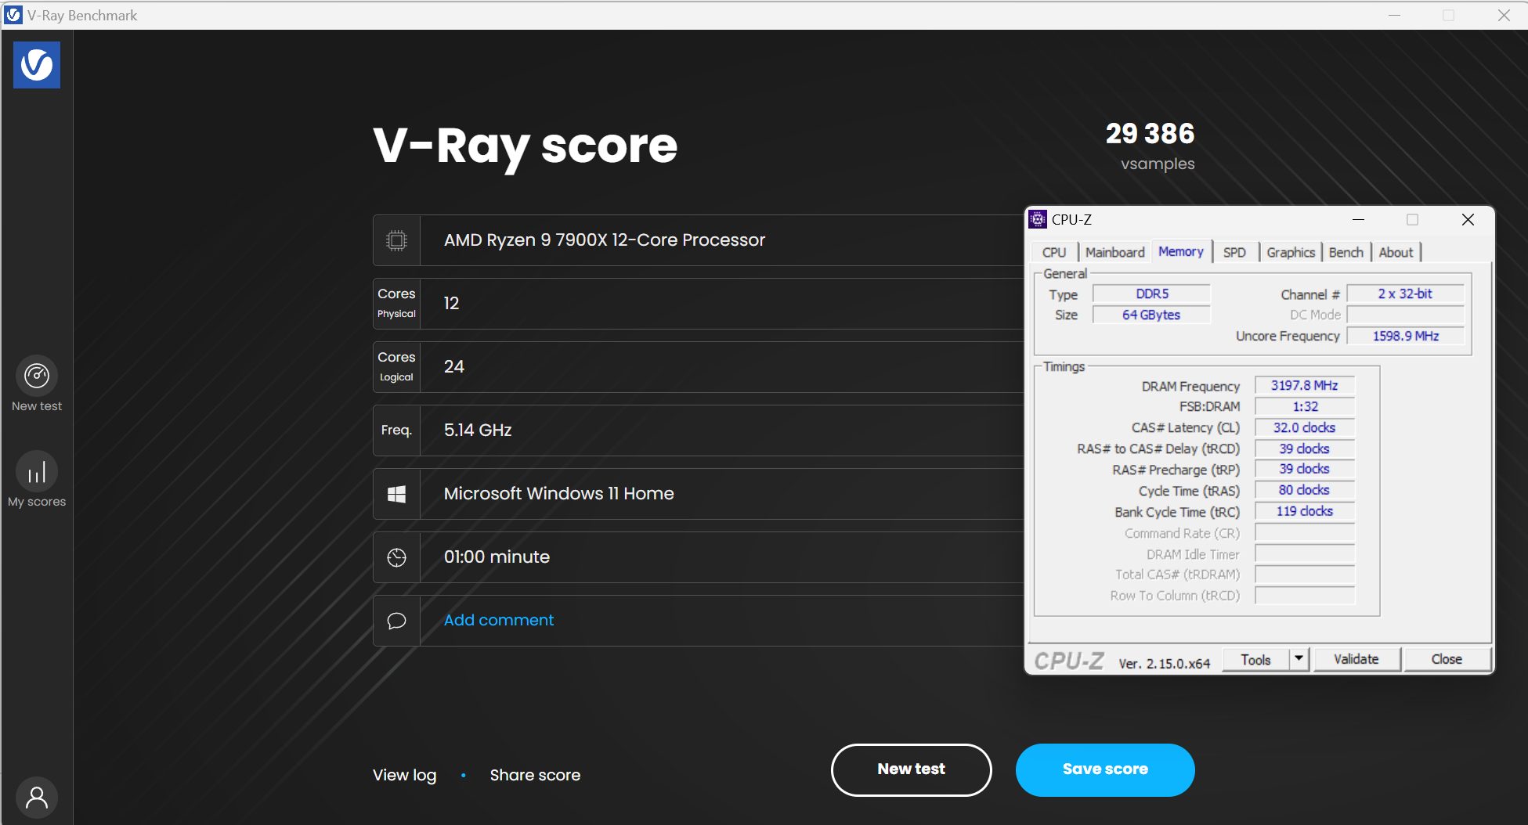Switch to the CPU tab in CPU-Z
Screen dimensions: 1528x825
point(1053,252)
